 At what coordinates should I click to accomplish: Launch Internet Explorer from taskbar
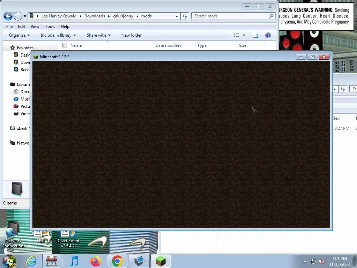coord(31,261)
